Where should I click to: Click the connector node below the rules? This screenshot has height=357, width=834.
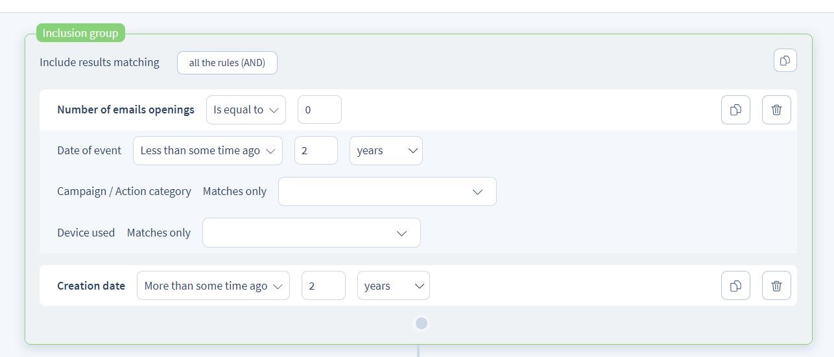[422, 323]
